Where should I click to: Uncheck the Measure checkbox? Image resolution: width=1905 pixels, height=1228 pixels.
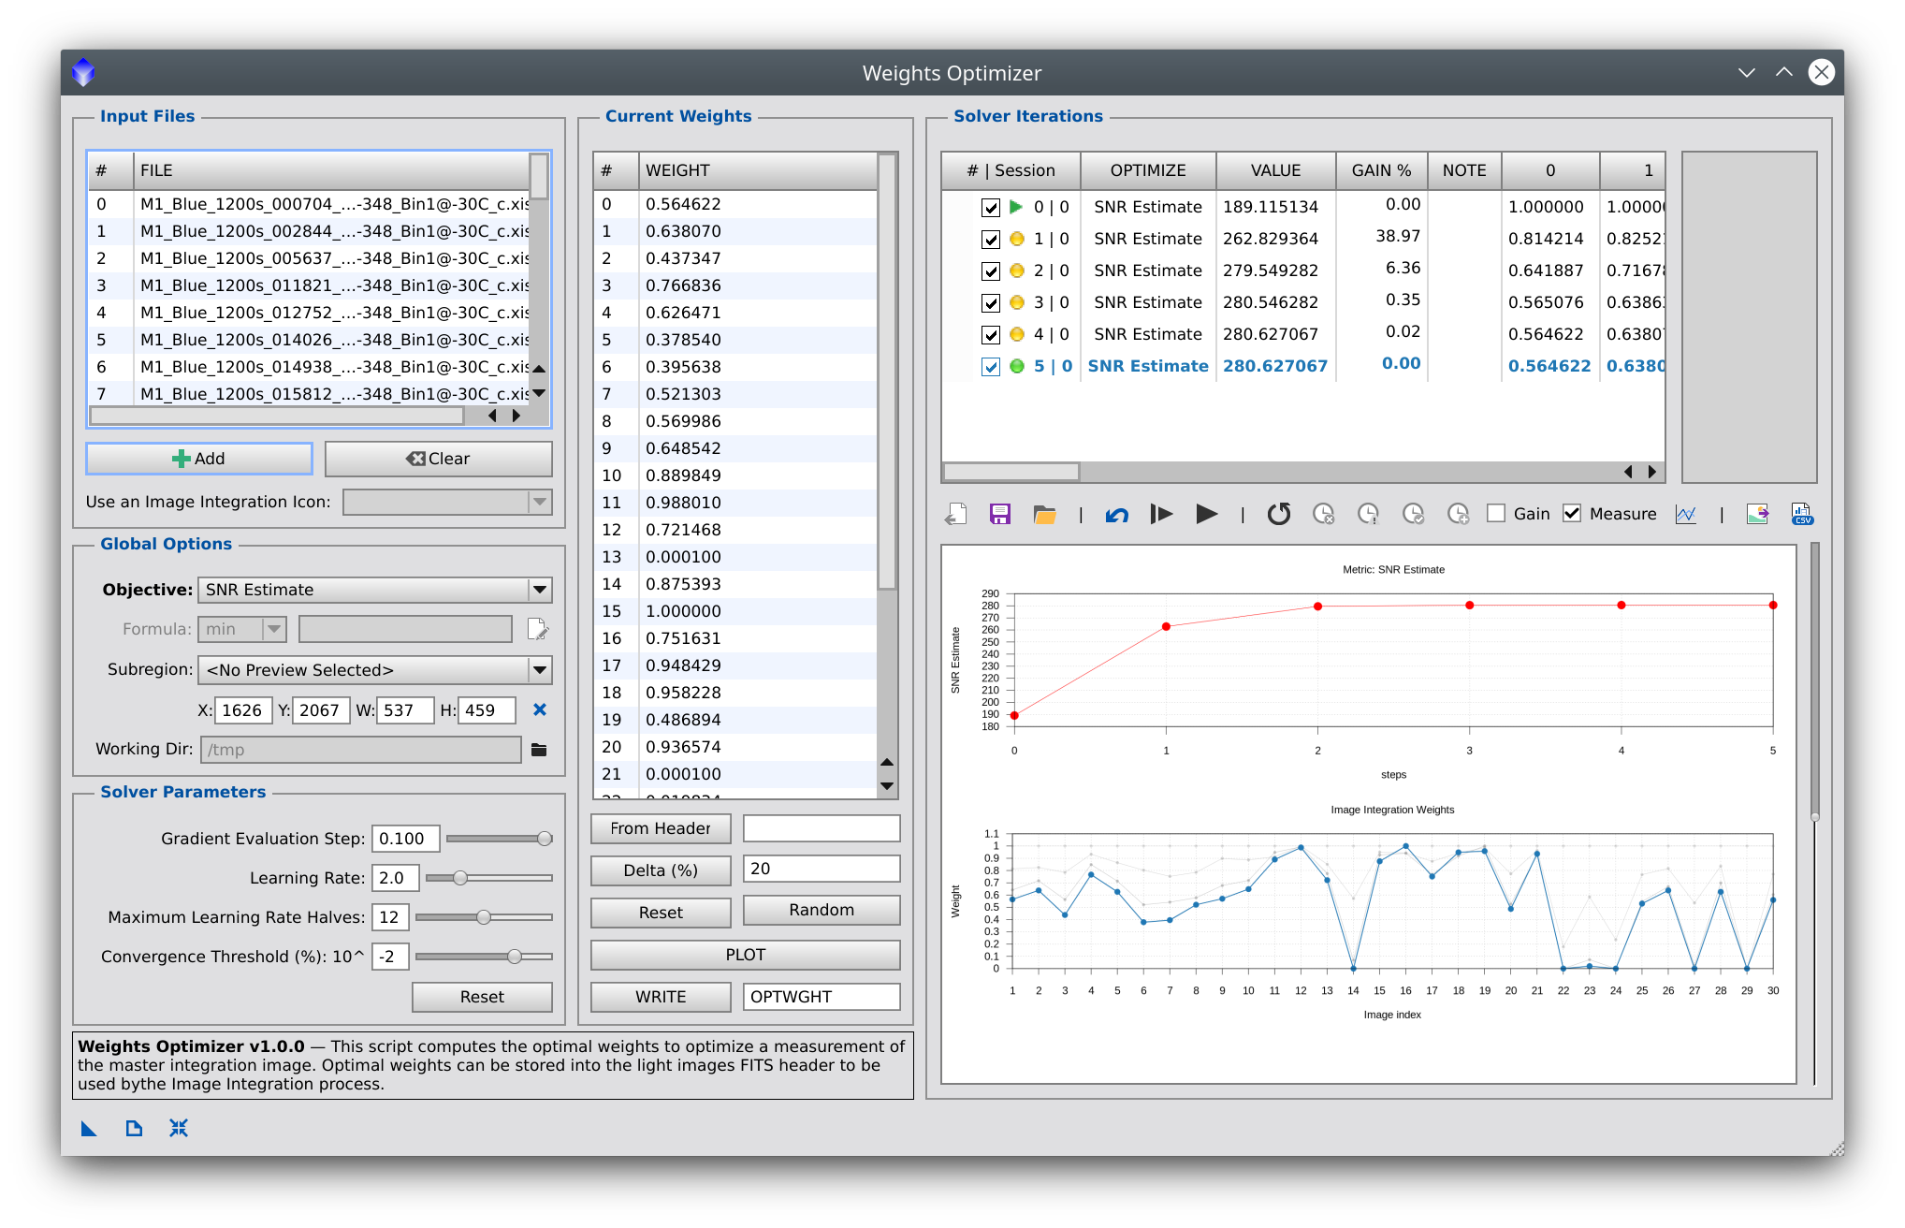click(1572, 514)
